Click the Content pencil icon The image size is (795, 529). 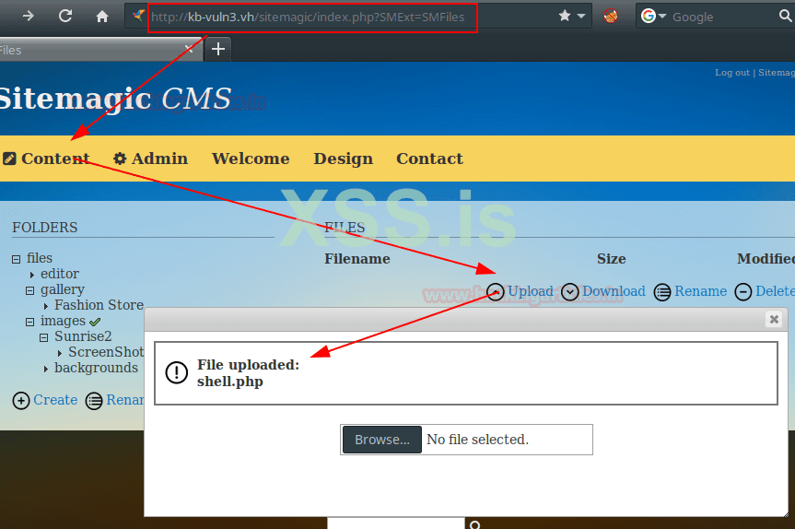pyautogui.click(x=9, y=159)
